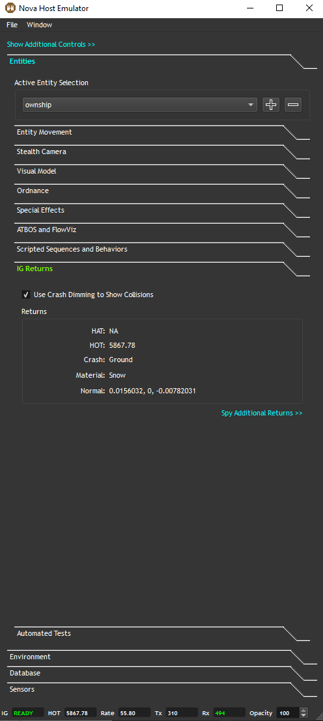This screenshot has width=323, height=721.
Task: Click the Returns group label
Action: pos(34,311)
